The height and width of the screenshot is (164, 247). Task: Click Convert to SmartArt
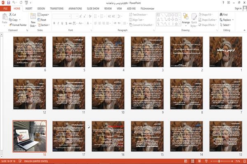(141, 25)
